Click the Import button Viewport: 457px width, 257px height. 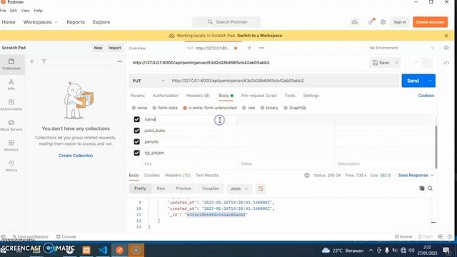[x=115, y=48]
